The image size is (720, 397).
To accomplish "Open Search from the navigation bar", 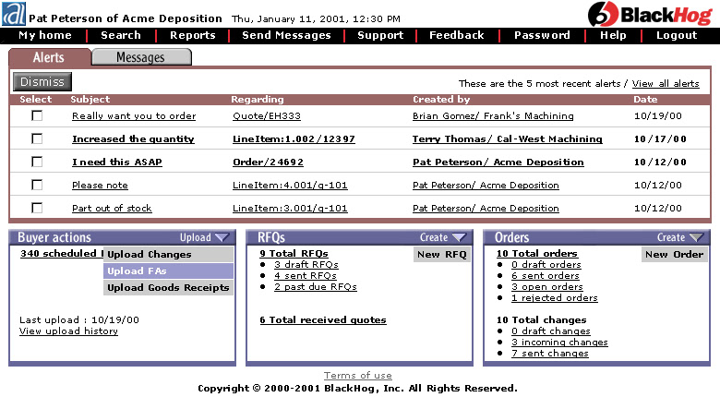I will tap(121, 35).
